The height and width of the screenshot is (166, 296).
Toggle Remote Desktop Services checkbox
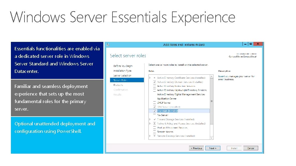tap(155, 136)
